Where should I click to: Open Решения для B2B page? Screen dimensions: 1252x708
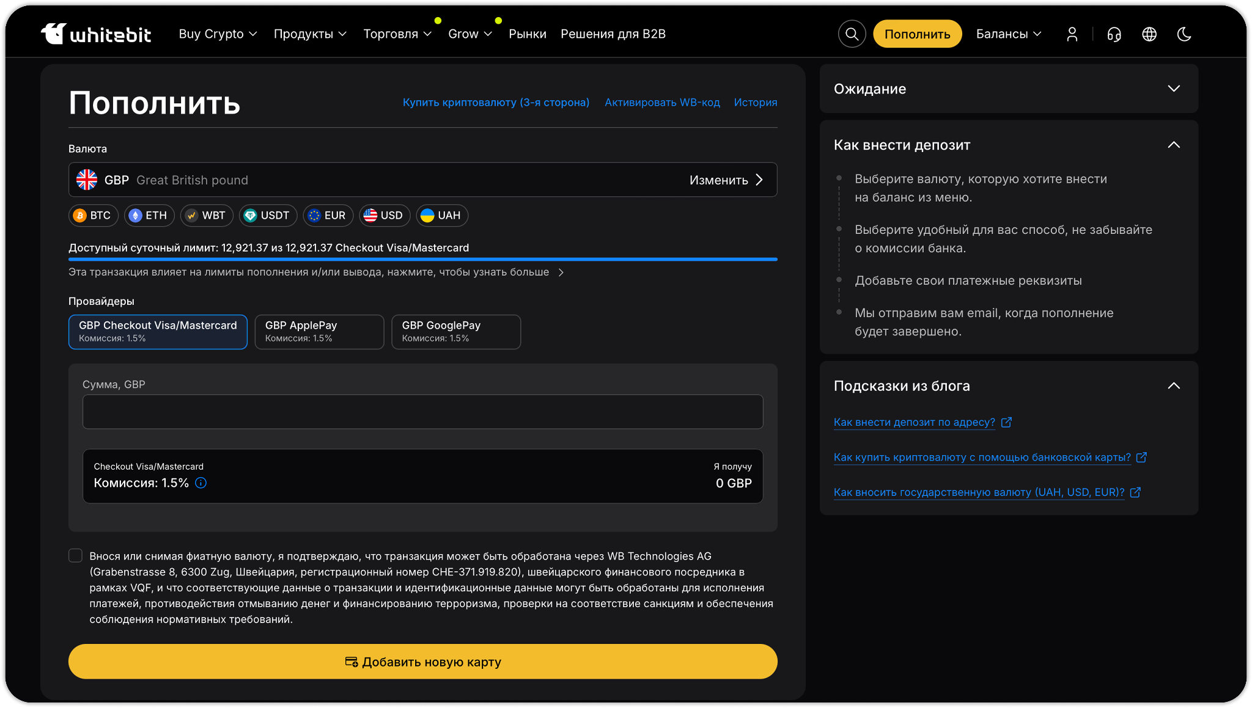click(613, 34)
